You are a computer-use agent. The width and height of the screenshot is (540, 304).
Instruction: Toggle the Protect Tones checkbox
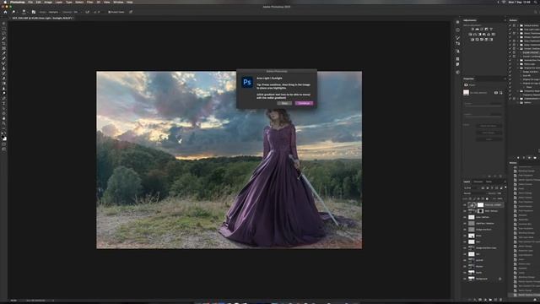109,12
